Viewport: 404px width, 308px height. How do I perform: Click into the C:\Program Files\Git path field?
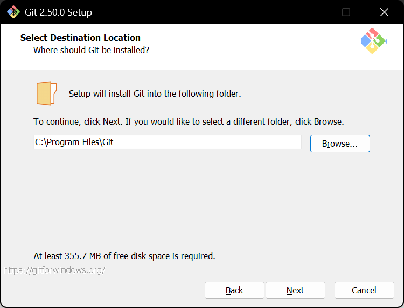167,142
